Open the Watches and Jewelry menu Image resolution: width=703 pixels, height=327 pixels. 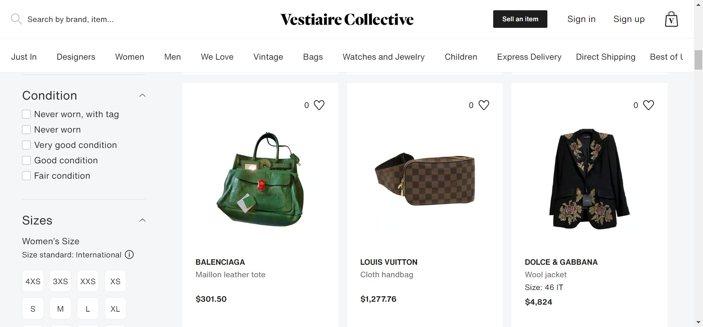(383, 57)
